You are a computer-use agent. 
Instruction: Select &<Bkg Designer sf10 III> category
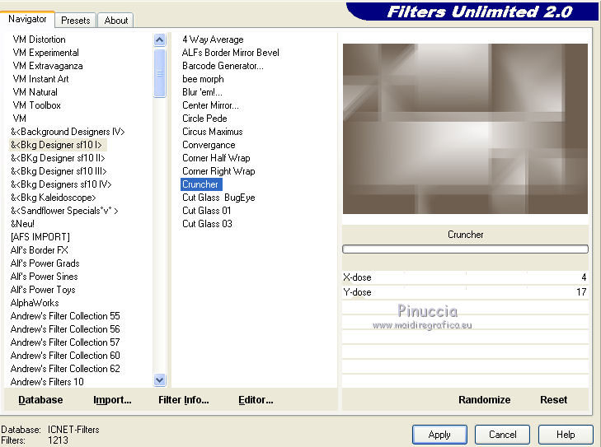click(59, 171)
